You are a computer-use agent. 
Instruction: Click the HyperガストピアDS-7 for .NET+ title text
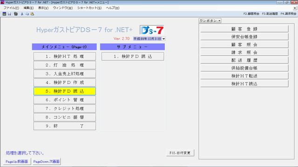tap(84, 30)
